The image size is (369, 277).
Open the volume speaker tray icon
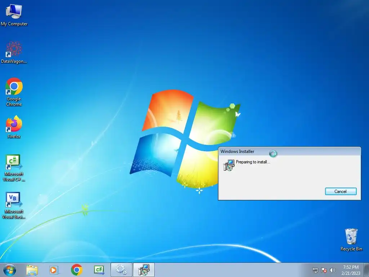point(332,270)
